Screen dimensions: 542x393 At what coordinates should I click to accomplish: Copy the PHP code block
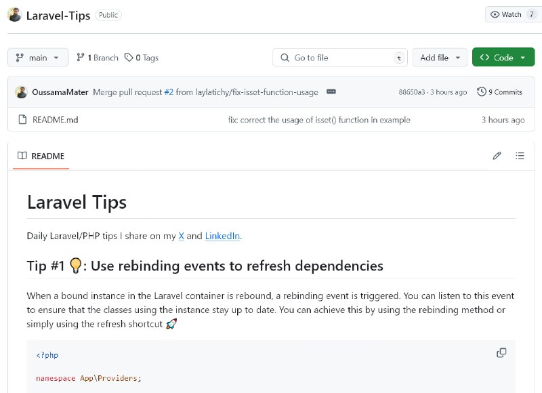tap(501, 352)
